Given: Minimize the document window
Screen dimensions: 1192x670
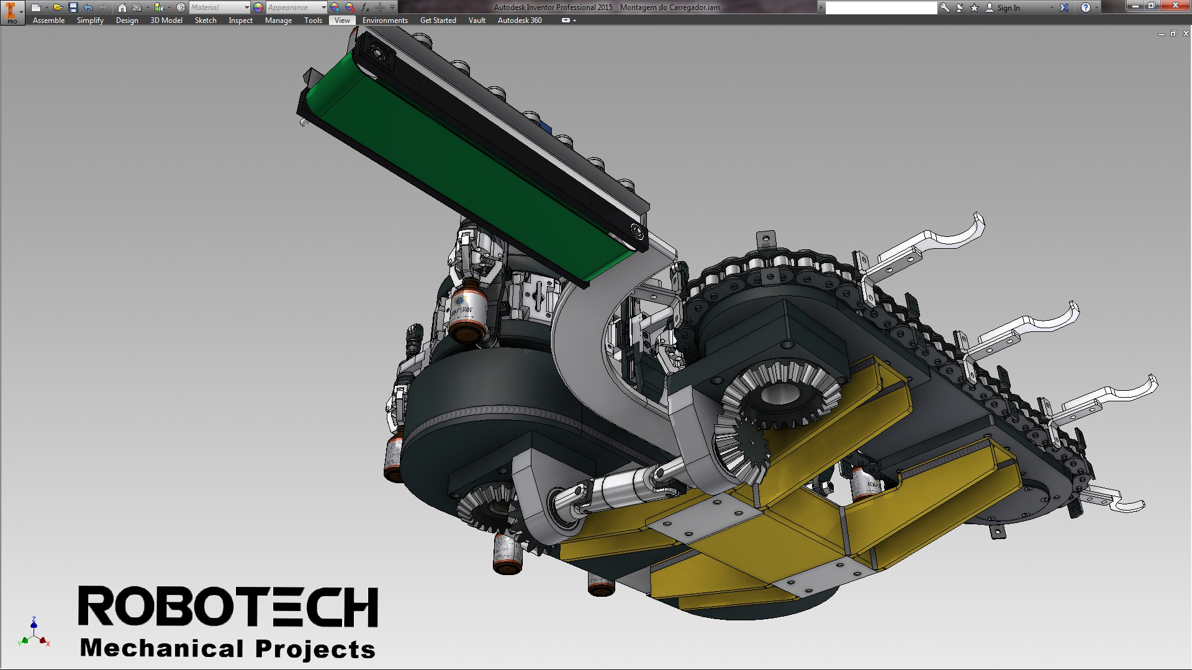Looking at the screenshot, I should coord(1161,34).
